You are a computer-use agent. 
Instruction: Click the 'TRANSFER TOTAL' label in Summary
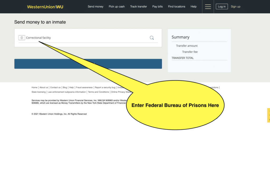tap(182, 58)
